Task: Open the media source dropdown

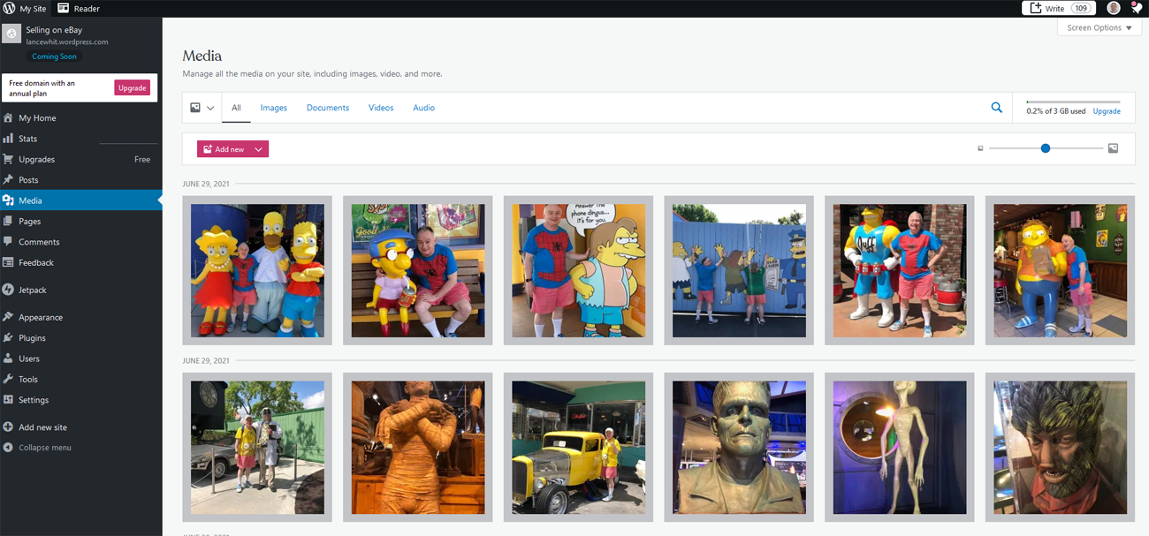Action: pos(202,108)
